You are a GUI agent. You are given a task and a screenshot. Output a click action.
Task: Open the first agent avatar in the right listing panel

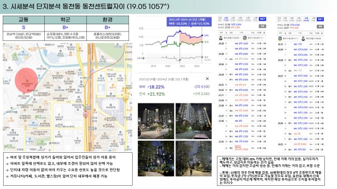[280, 38]
